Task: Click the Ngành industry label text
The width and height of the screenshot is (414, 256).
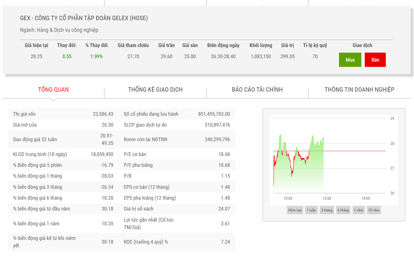Action: pyautogui.click(x=59, y=30)
